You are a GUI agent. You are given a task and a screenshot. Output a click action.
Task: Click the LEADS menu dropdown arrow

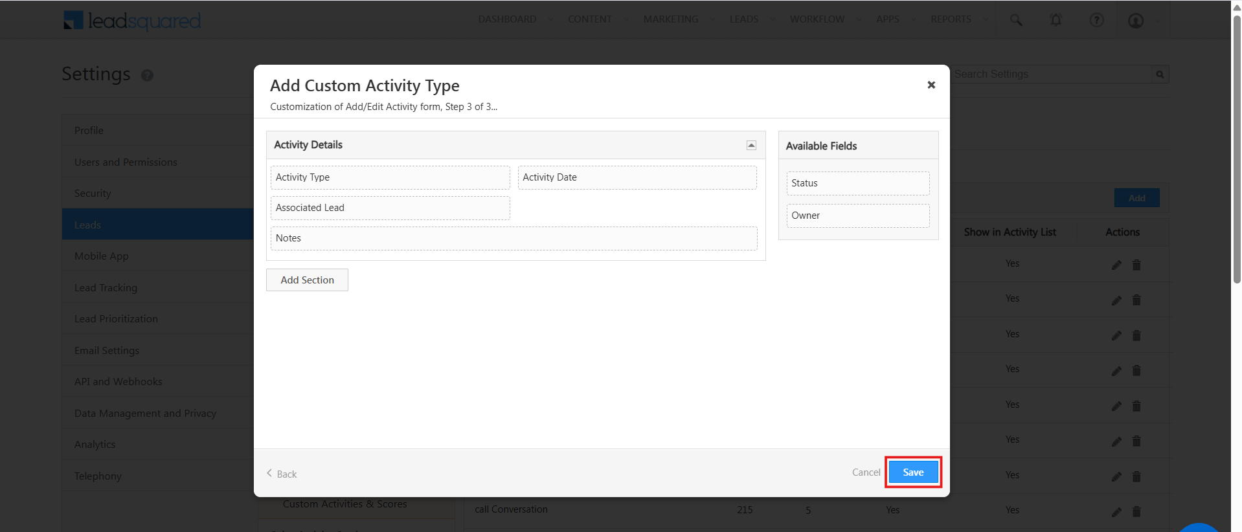coord(772,19)
